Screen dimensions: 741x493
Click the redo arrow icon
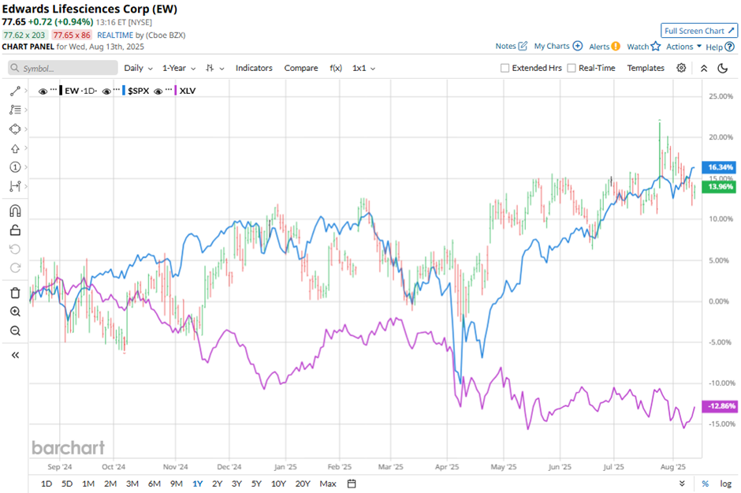[15, 268]
